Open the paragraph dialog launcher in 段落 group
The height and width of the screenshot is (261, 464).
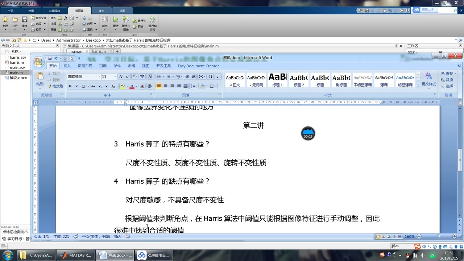(220, 95)
